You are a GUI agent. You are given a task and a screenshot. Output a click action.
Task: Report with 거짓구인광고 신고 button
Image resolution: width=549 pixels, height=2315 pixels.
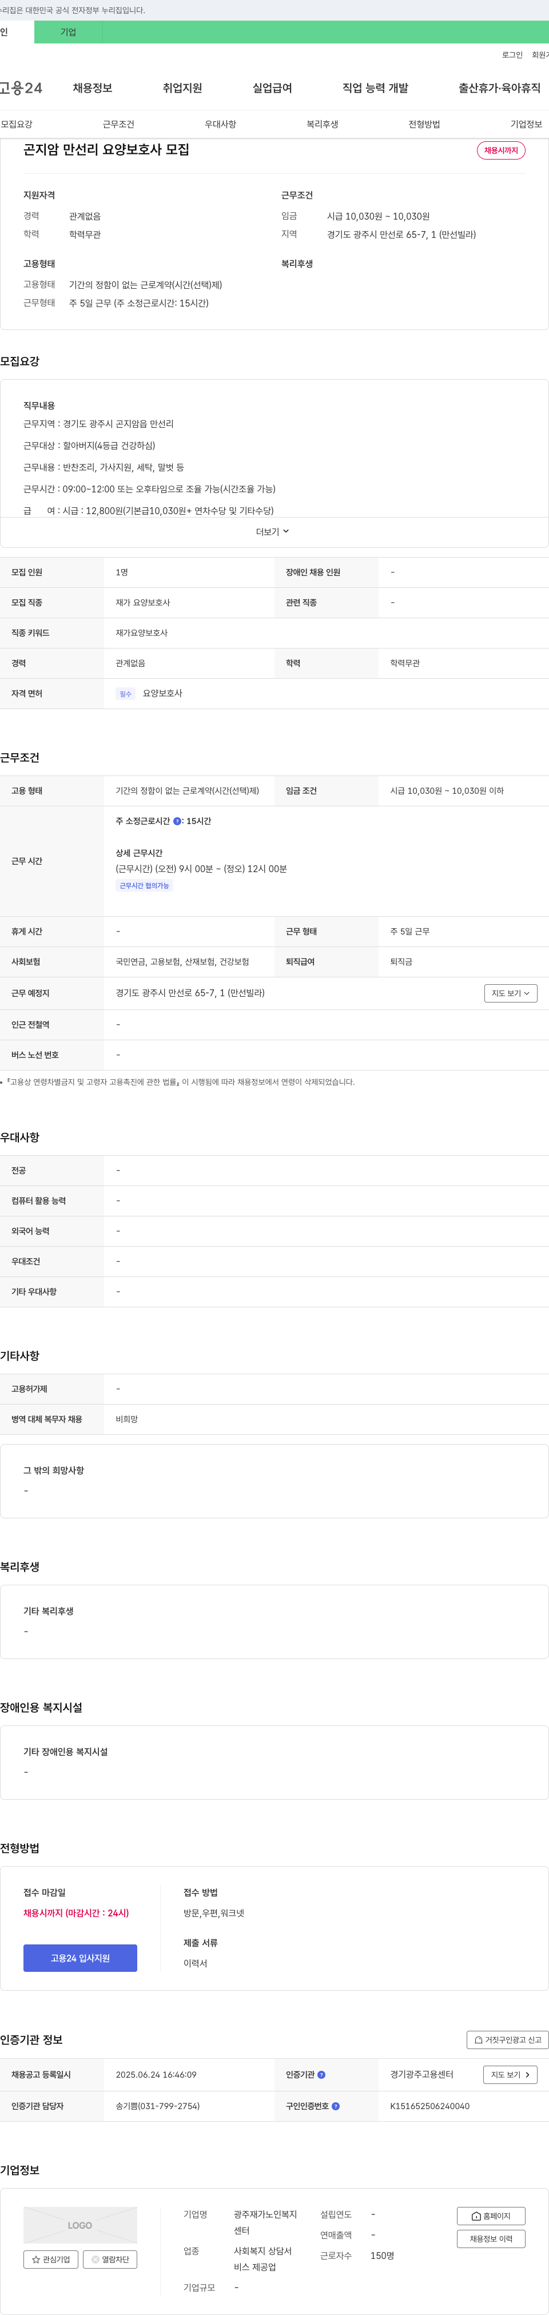(x=508, y=2040)
